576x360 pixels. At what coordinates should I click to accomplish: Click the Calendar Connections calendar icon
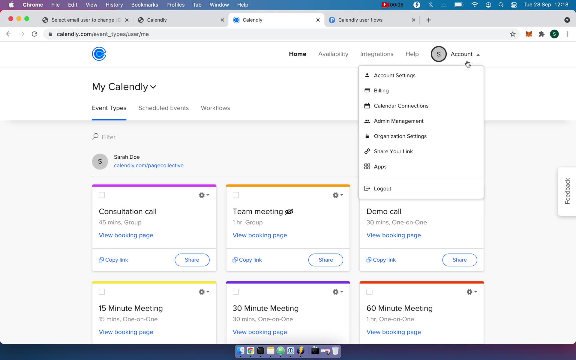click(x=367, y=106)
